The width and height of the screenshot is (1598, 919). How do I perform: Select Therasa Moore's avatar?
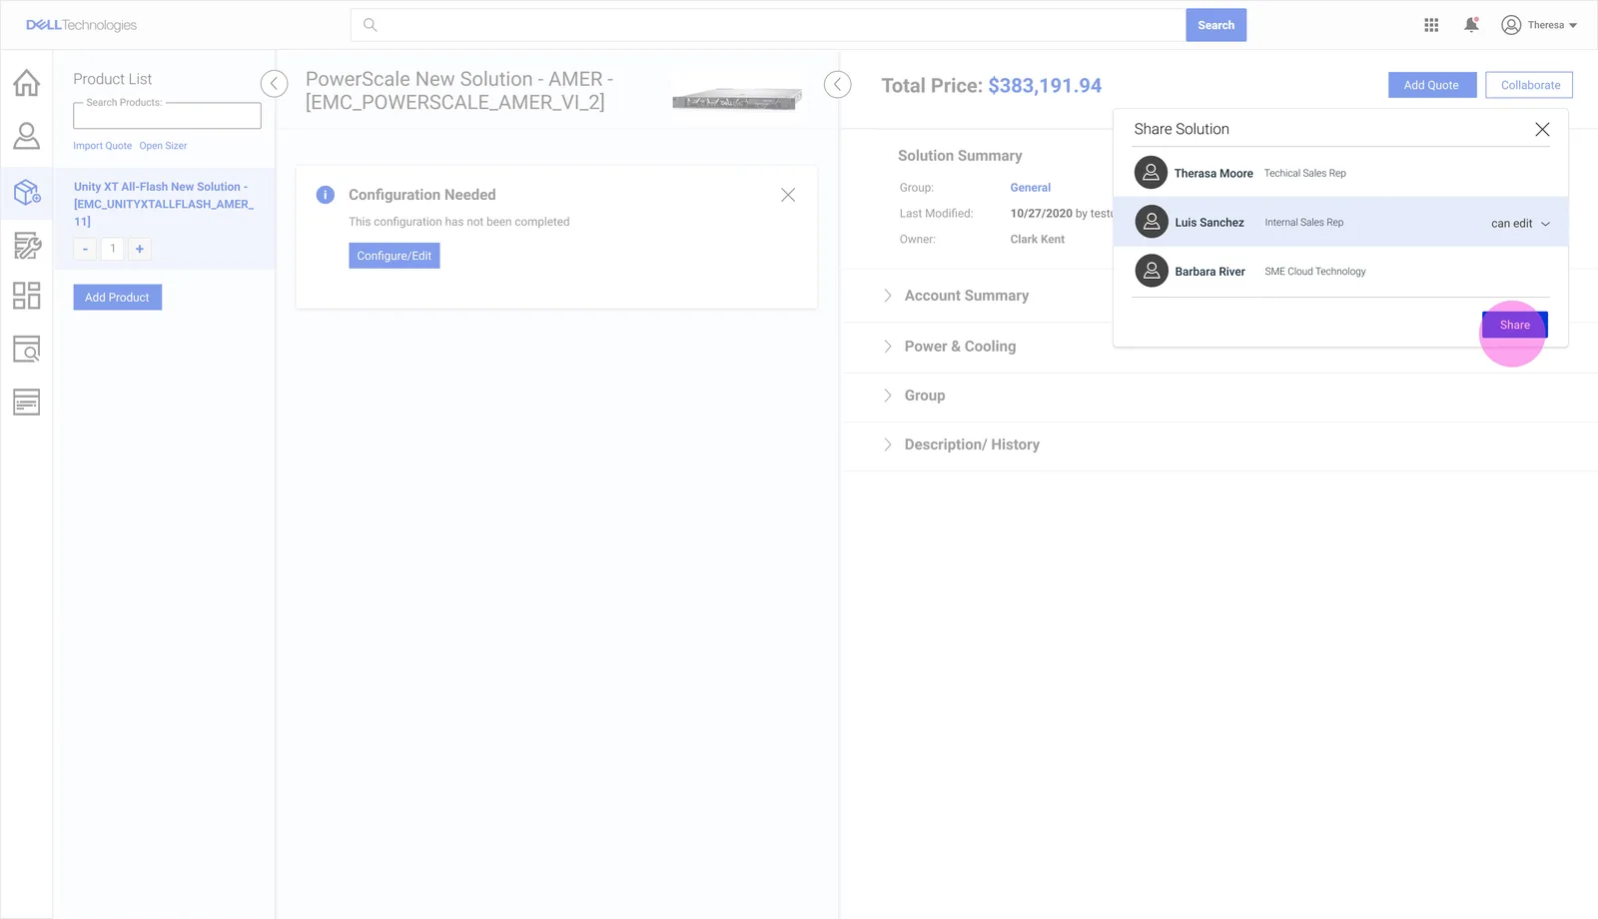1151,173
